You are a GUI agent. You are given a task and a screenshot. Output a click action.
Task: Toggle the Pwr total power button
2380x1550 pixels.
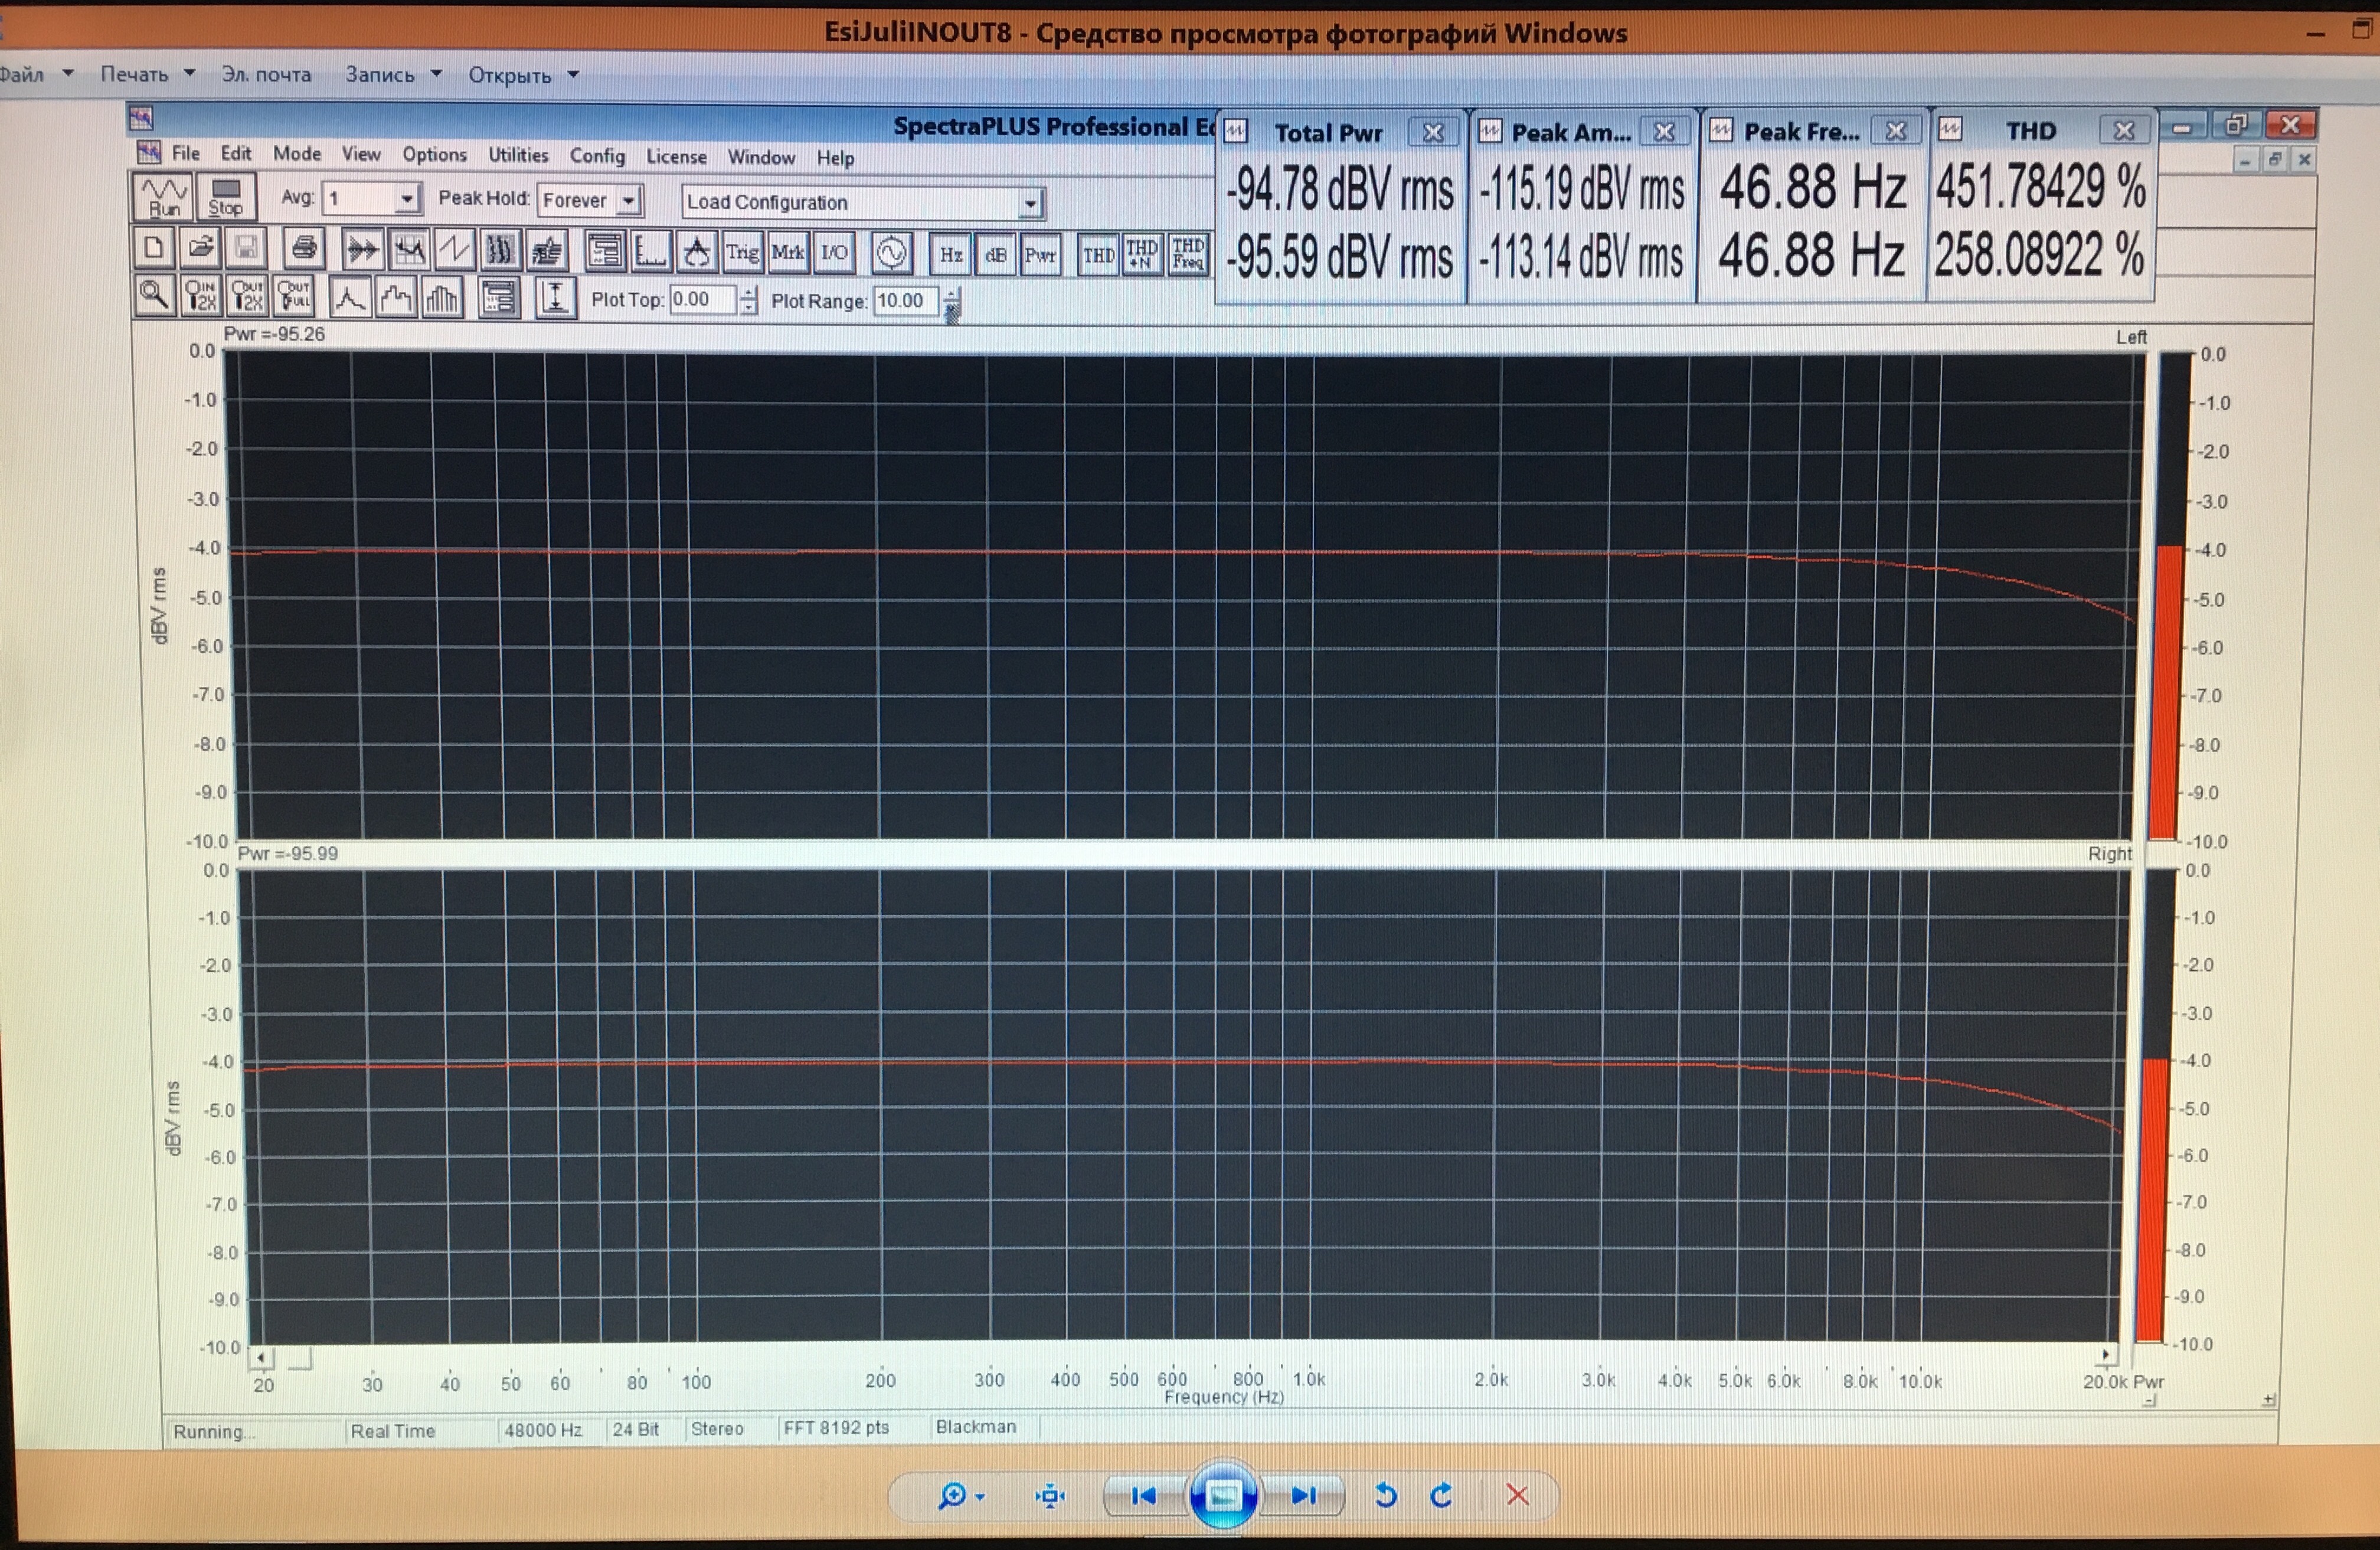pyautogui.click(x=1040, y=254)
